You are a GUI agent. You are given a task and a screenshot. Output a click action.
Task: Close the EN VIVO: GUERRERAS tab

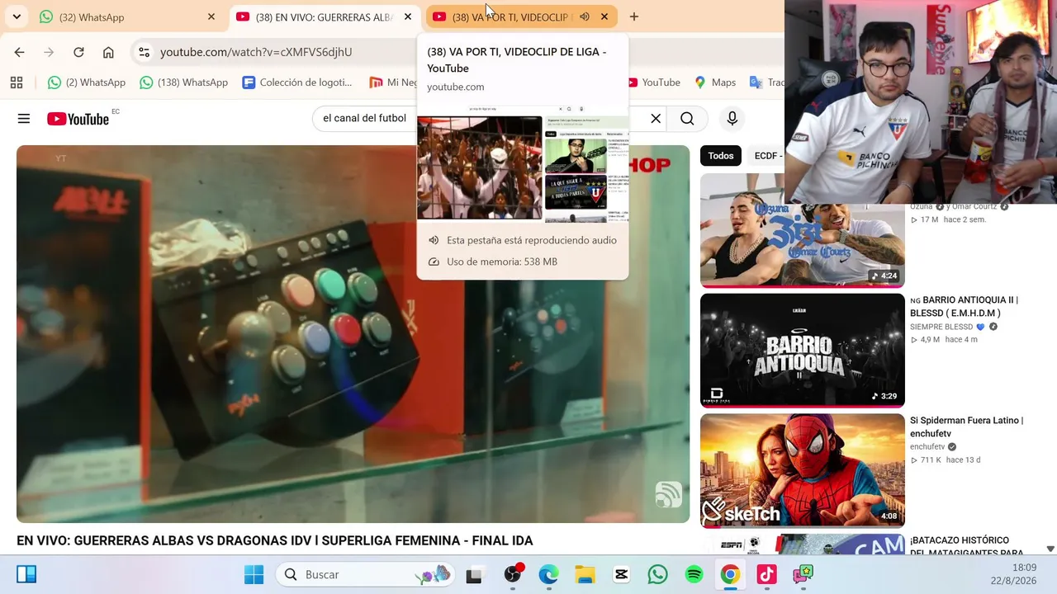408,16
